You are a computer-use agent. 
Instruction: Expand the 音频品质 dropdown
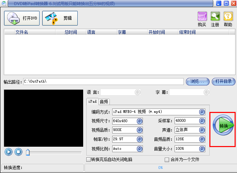click(x=202, y=139)
